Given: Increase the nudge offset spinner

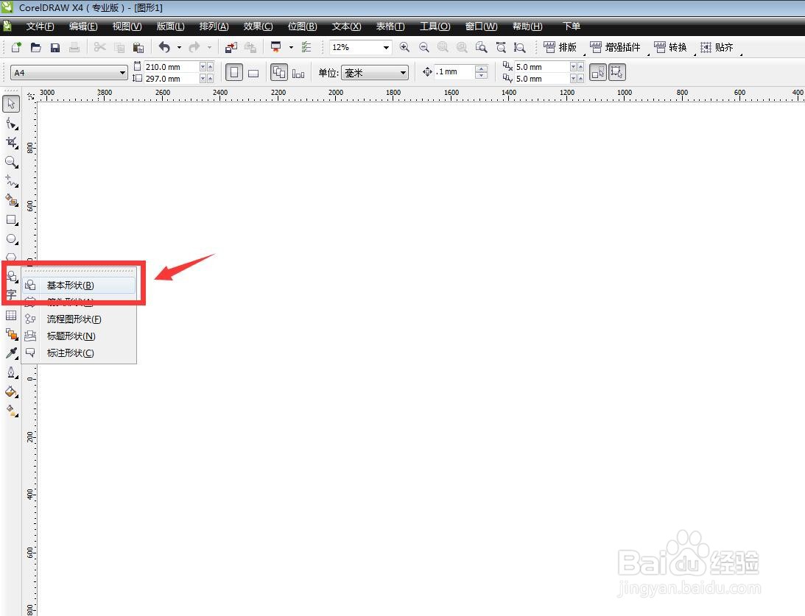Looking at the screenshot, I should (x=481, y=68).
